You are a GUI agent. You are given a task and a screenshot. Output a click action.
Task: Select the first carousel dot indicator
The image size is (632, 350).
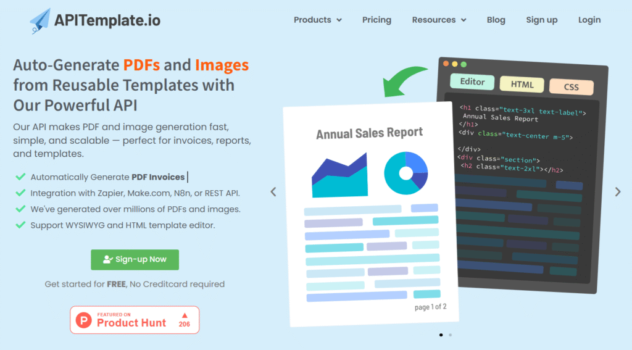click(441, 335)
